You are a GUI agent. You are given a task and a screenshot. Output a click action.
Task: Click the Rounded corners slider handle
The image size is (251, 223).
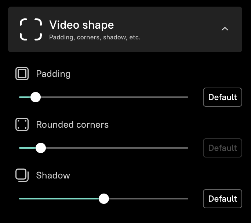[x=41, y=148]
